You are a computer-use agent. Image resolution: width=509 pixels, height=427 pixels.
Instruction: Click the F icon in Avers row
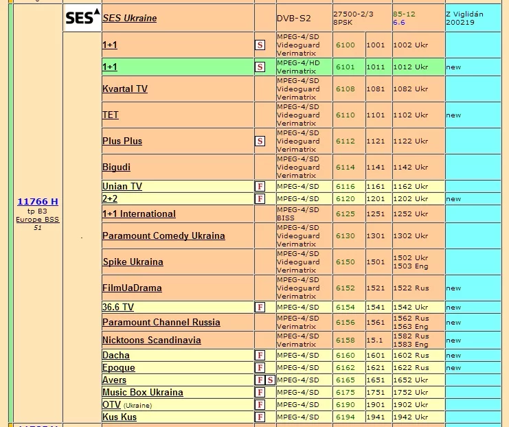click(x=260, y=380)
